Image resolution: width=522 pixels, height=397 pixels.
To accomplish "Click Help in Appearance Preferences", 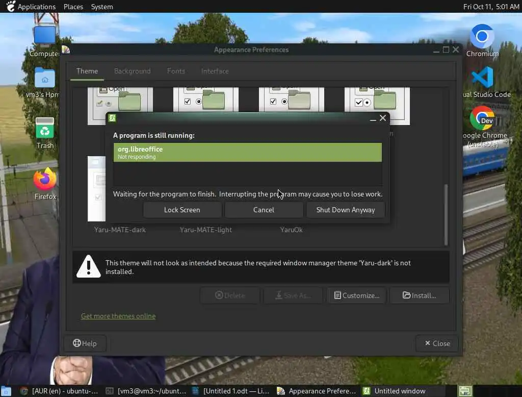I will click(x=85, y=343).
